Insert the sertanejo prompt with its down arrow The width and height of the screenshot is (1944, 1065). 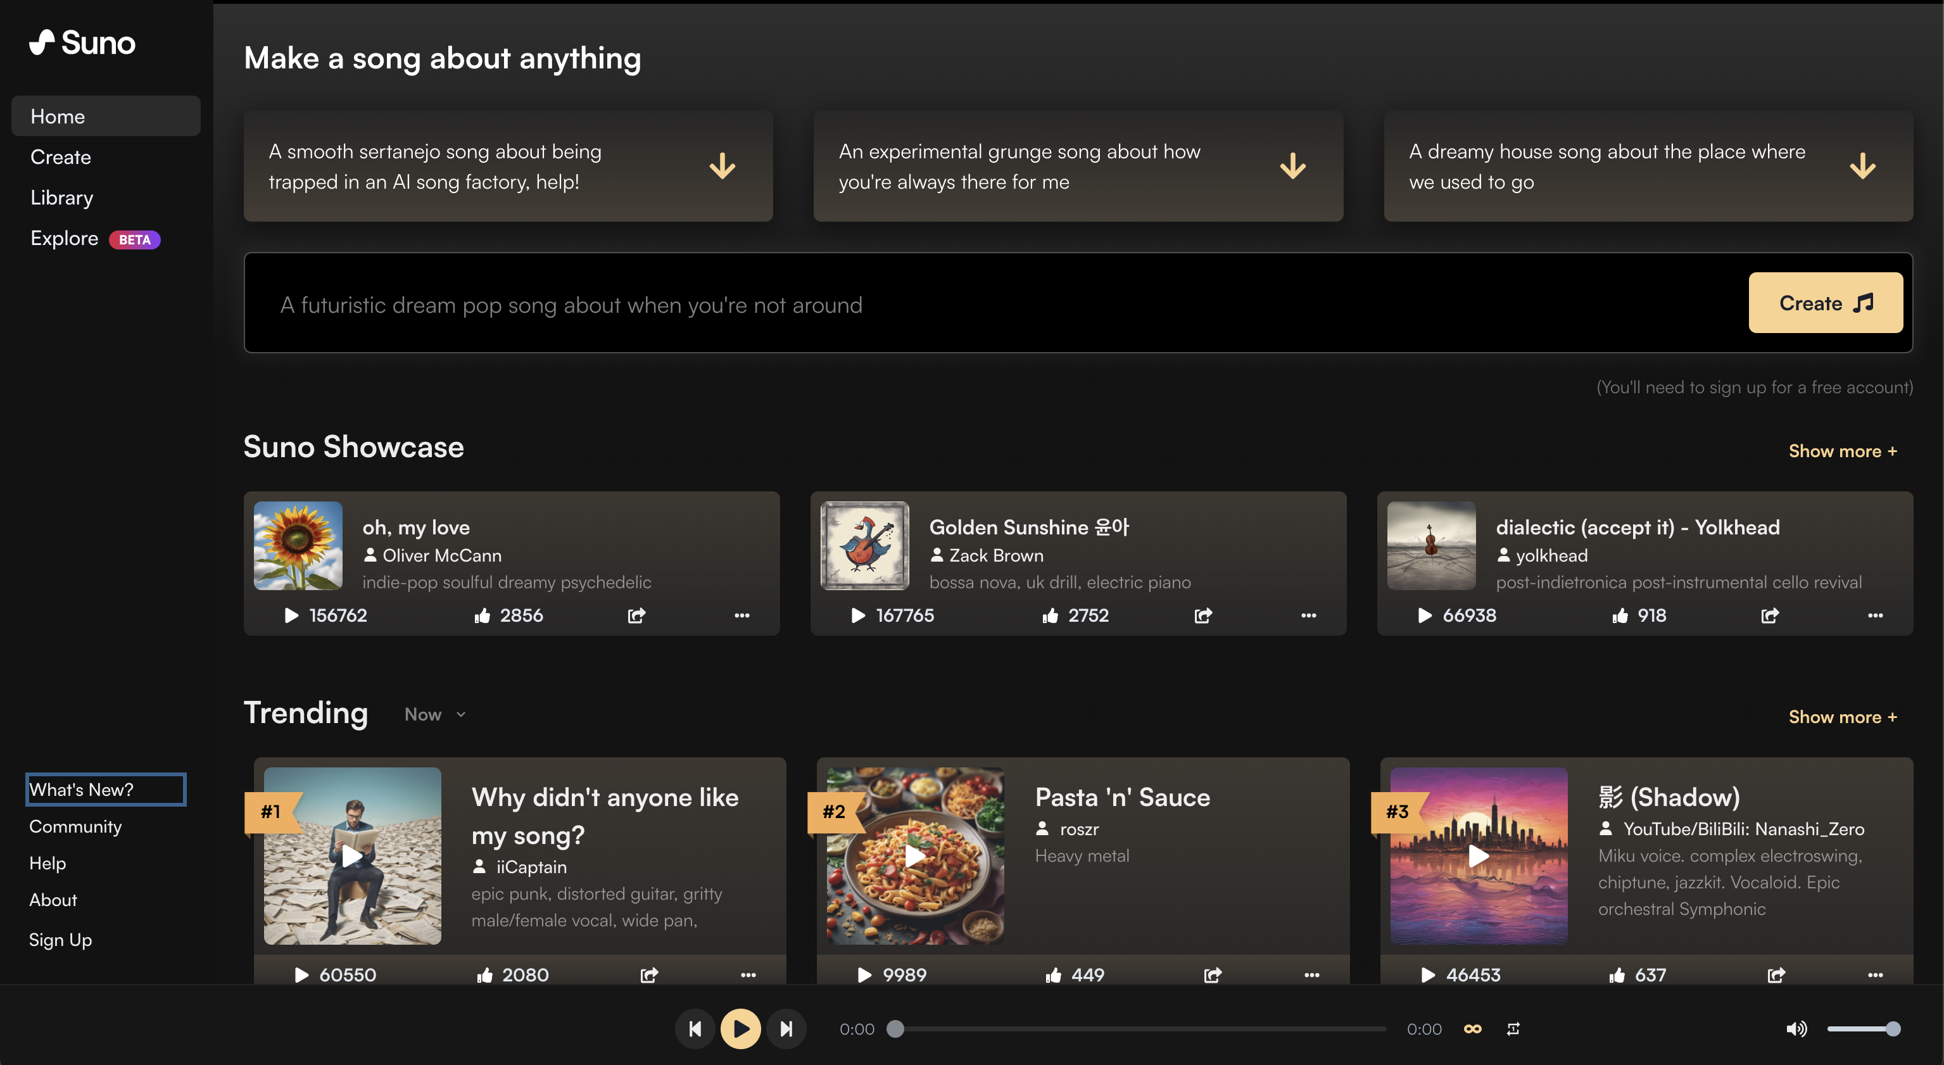pyautogui.click(x=723, y=166)
